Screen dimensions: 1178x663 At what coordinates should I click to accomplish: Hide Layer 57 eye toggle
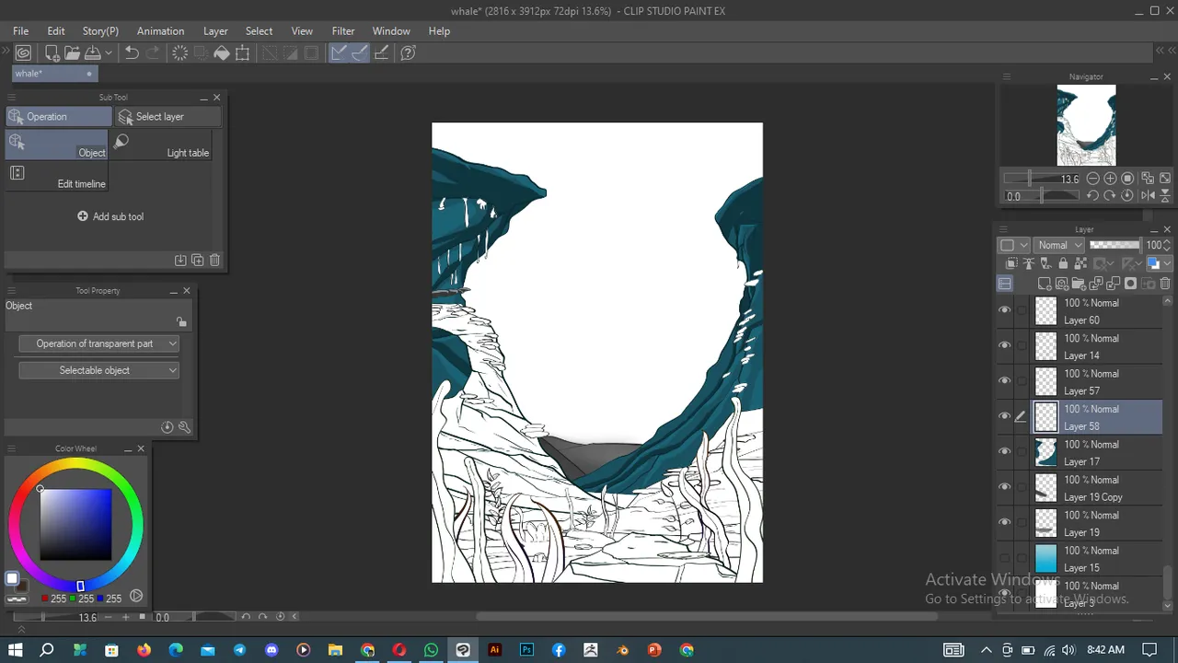(1004, 381)
